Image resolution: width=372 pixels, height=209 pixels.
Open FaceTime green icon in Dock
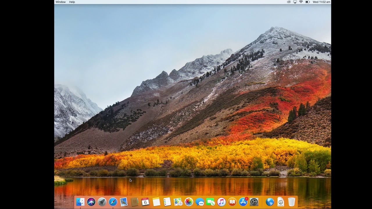click(210, 202)
